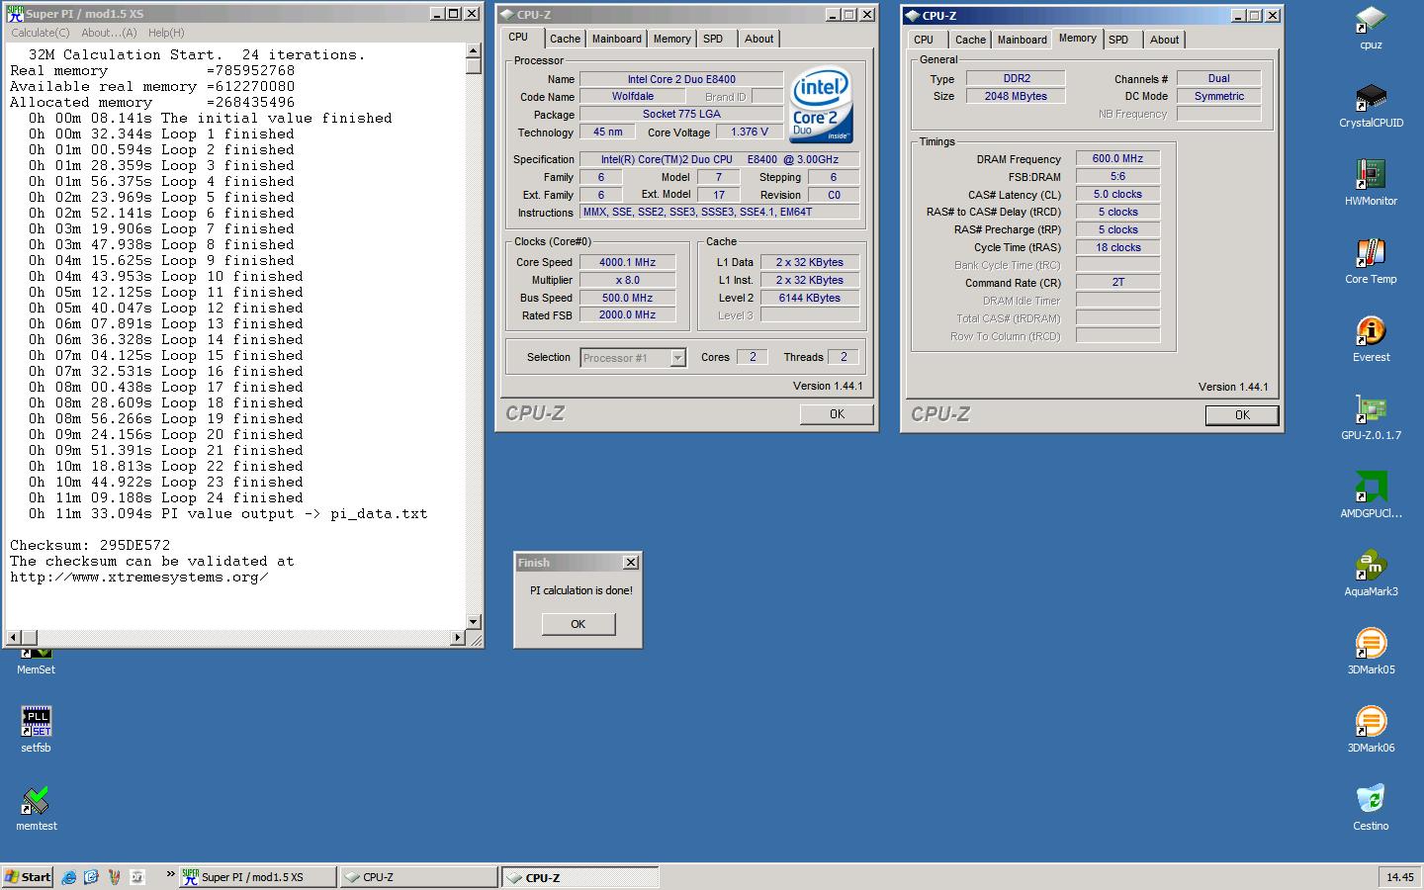
Task: Click the AMDGPUCl desktop icon
Action: pyautogui.click(x=1371, y=495)
